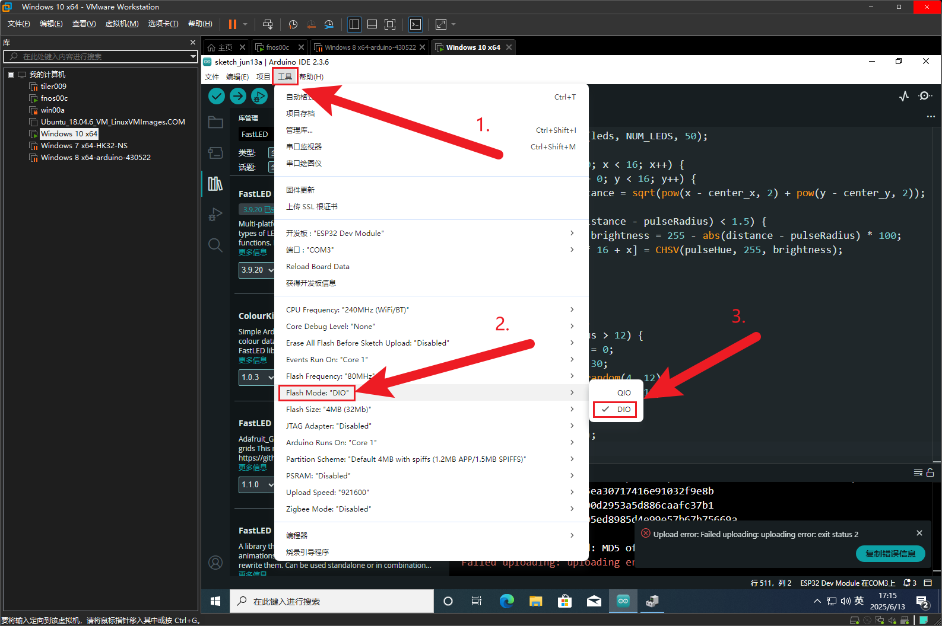Choose 串口监视器 menu entry
The image size is (942, 626).
click(432, 146)
